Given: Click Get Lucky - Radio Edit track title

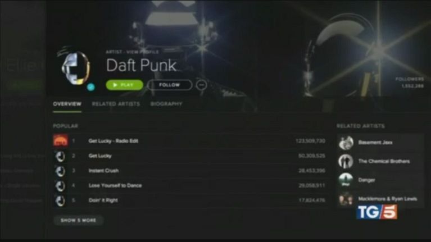Looking at the screenshot, I should tap(114, 141).
